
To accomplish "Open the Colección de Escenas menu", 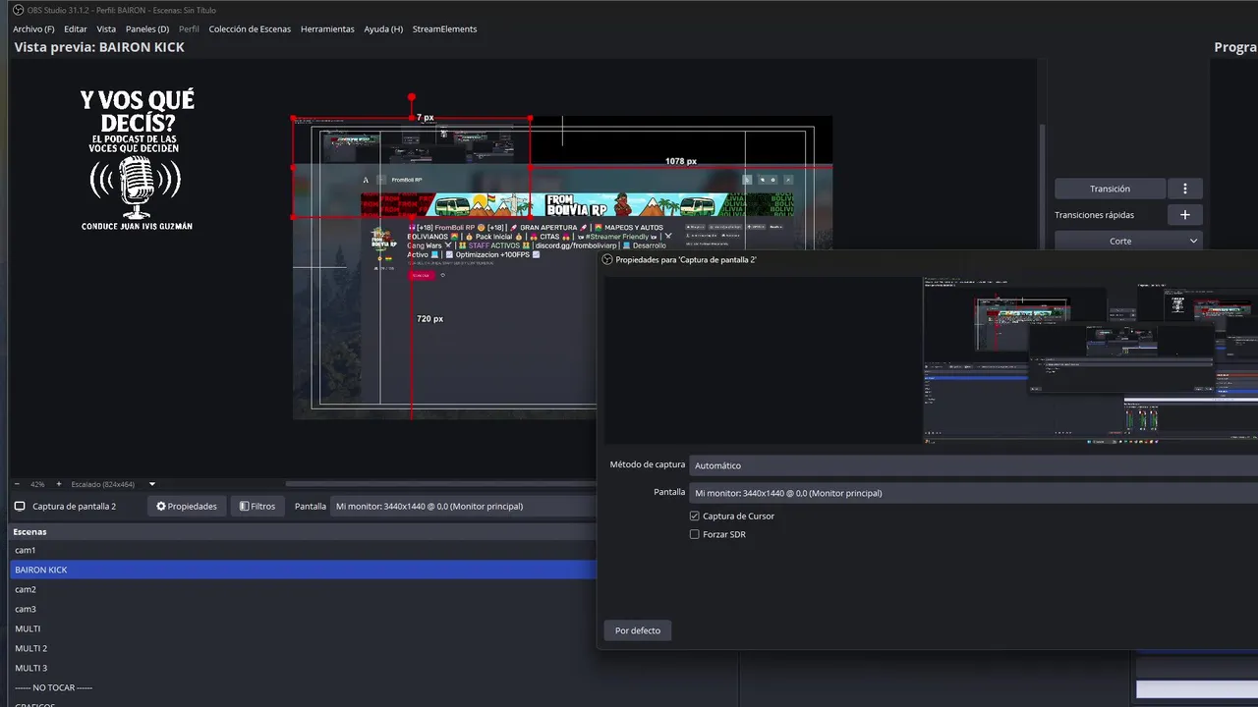I will coord(250,29).
